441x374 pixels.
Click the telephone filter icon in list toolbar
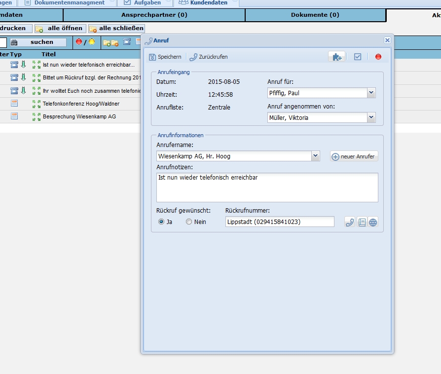[127, 42]
